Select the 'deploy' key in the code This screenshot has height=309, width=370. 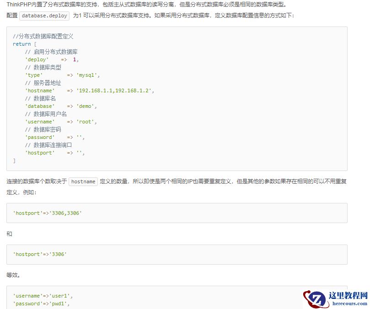(37, 60)
